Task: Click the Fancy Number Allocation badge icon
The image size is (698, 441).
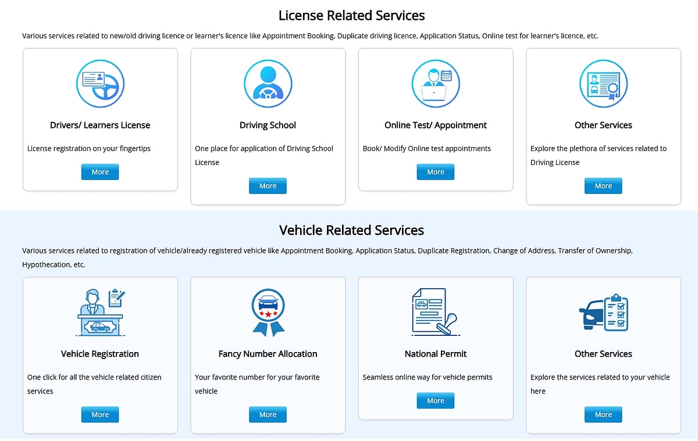Action: tap(268, 312)
